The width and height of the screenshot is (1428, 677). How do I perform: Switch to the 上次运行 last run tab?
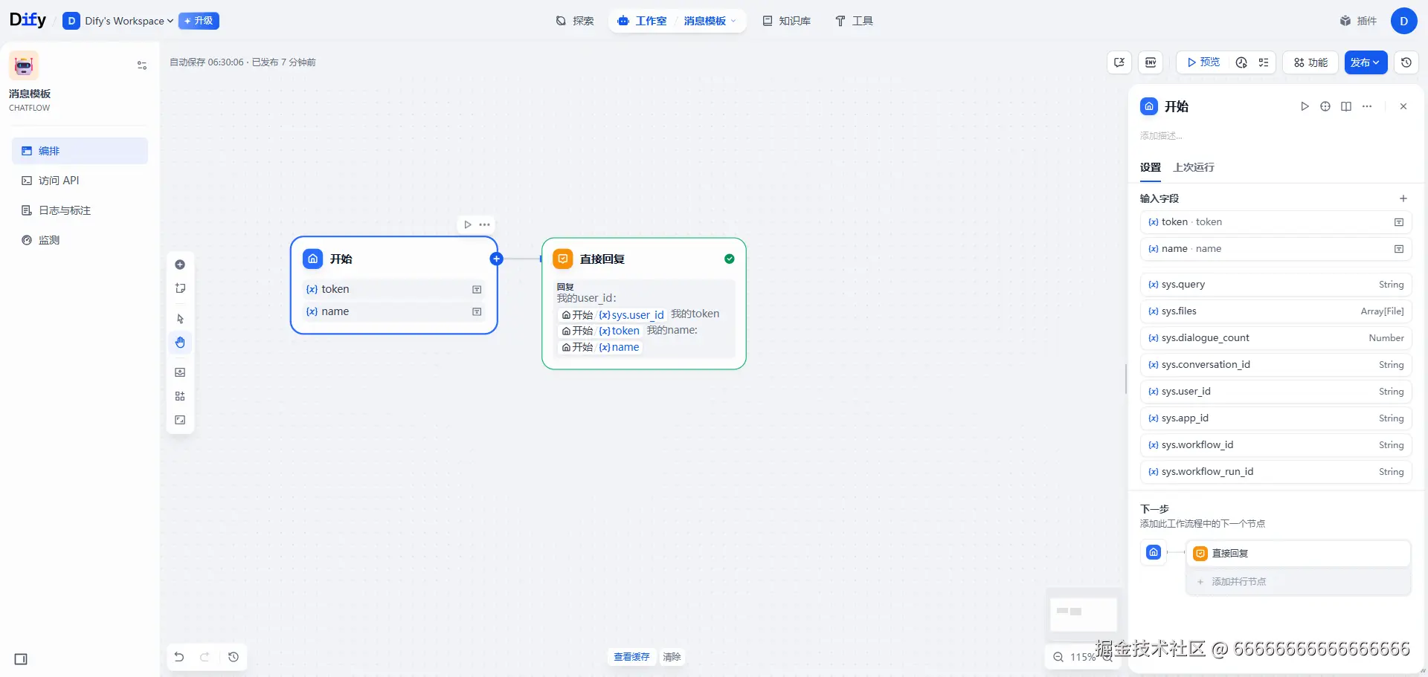(x=1194, y=168)
